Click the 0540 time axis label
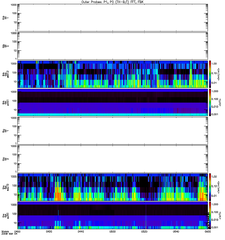The height and width of the screenshot is (240, 225). tap(176, 232)
